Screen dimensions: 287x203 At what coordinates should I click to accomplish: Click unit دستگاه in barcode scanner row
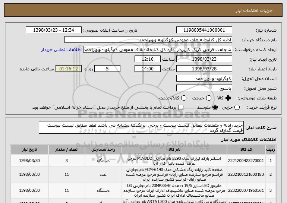tap(103, 161)
